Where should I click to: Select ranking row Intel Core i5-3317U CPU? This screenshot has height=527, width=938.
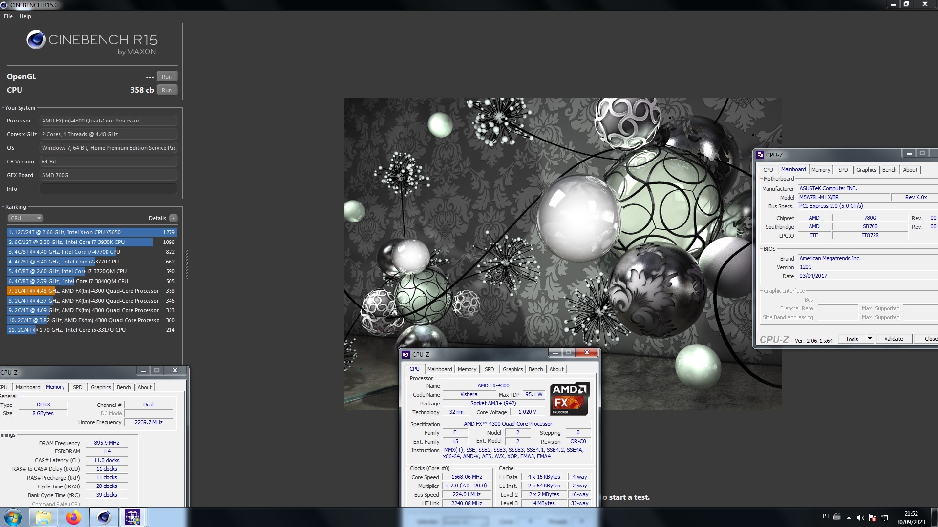(92, 330)
